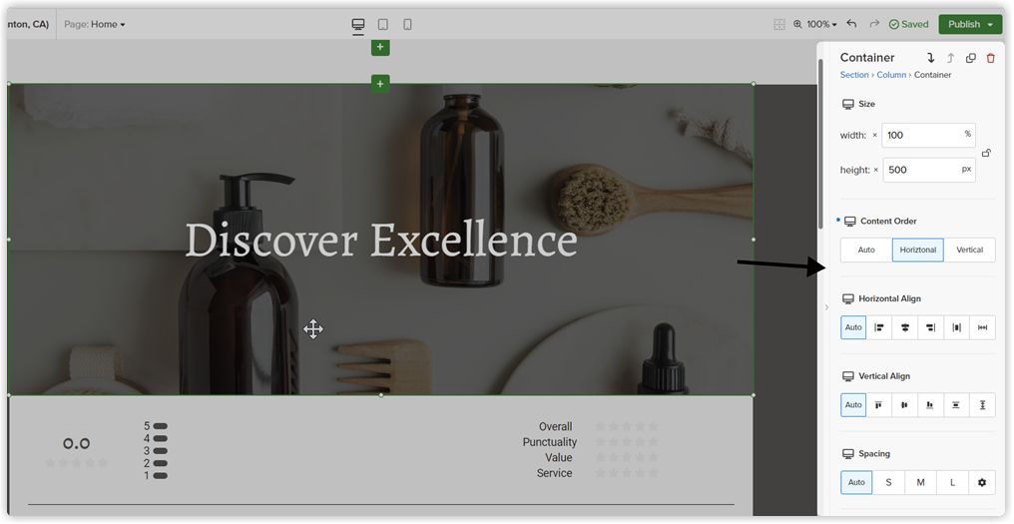Go to Column in breadcrumb
Screen dimensions: 1014x524
[891, 75]
